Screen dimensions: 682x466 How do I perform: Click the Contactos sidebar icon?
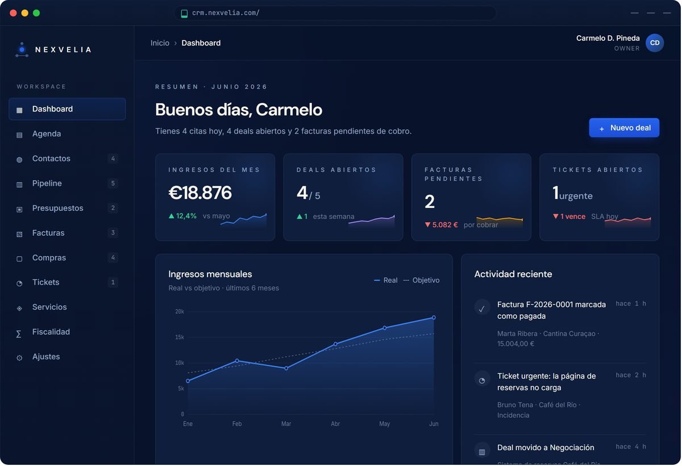pos(19,159)
